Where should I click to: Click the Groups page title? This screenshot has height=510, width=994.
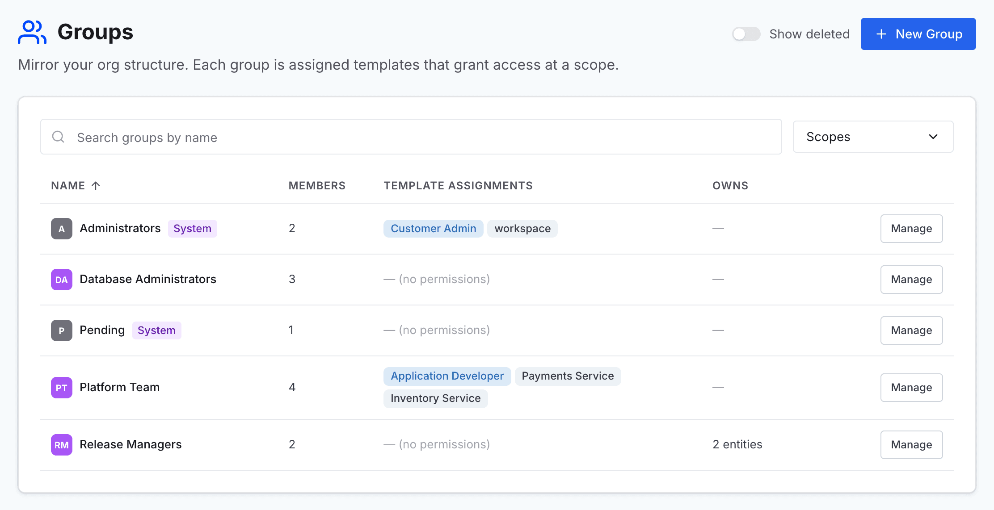pyautogui.click(x=95, y=32)
